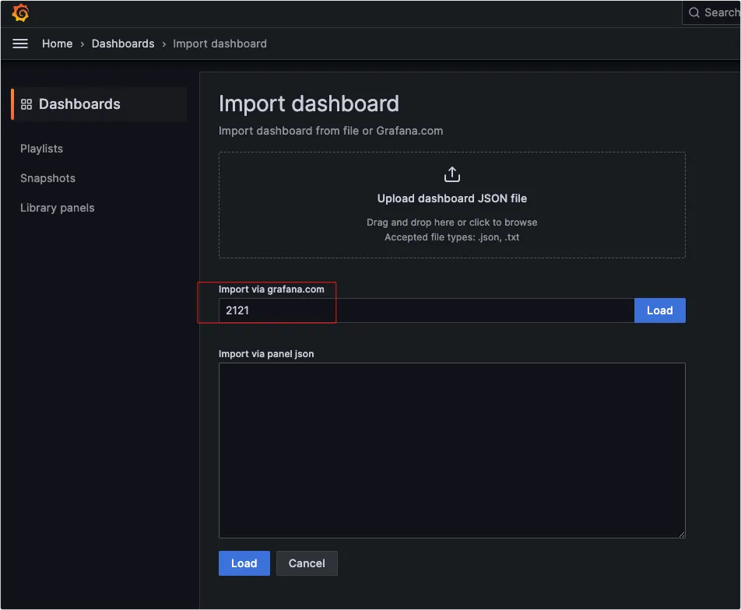The image size is (741, 610).
Task: Click the Dashboards grid icon in sidebar
Action: (x=26, y=104)
